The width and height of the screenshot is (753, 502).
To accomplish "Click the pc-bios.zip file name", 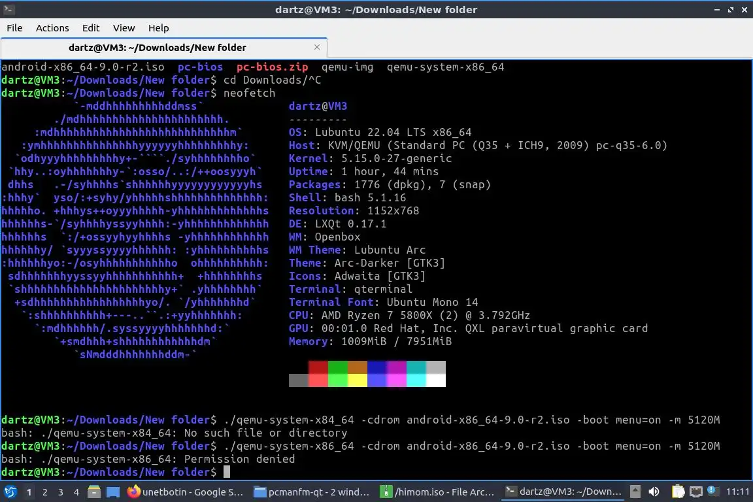I will (x=273, y=67).
